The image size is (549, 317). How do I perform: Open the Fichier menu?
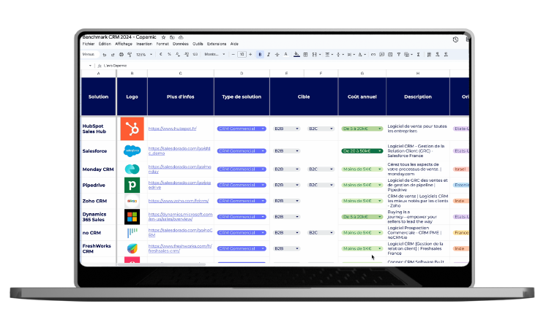pyautogui.click(x=89, y=44)
